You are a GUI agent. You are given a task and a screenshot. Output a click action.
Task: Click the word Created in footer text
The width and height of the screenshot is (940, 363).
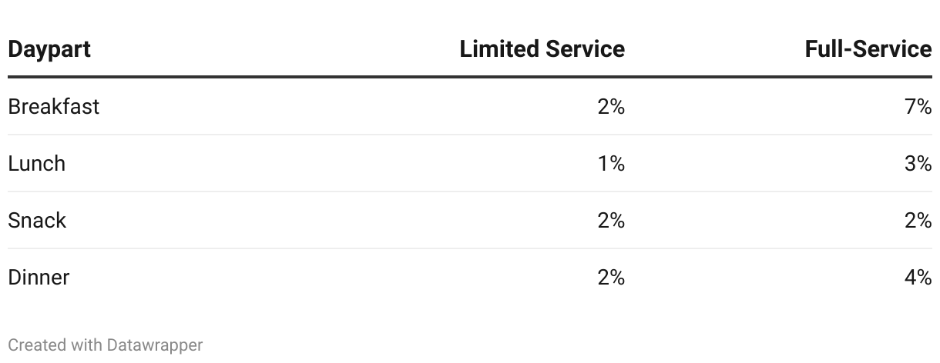point(37,345)
